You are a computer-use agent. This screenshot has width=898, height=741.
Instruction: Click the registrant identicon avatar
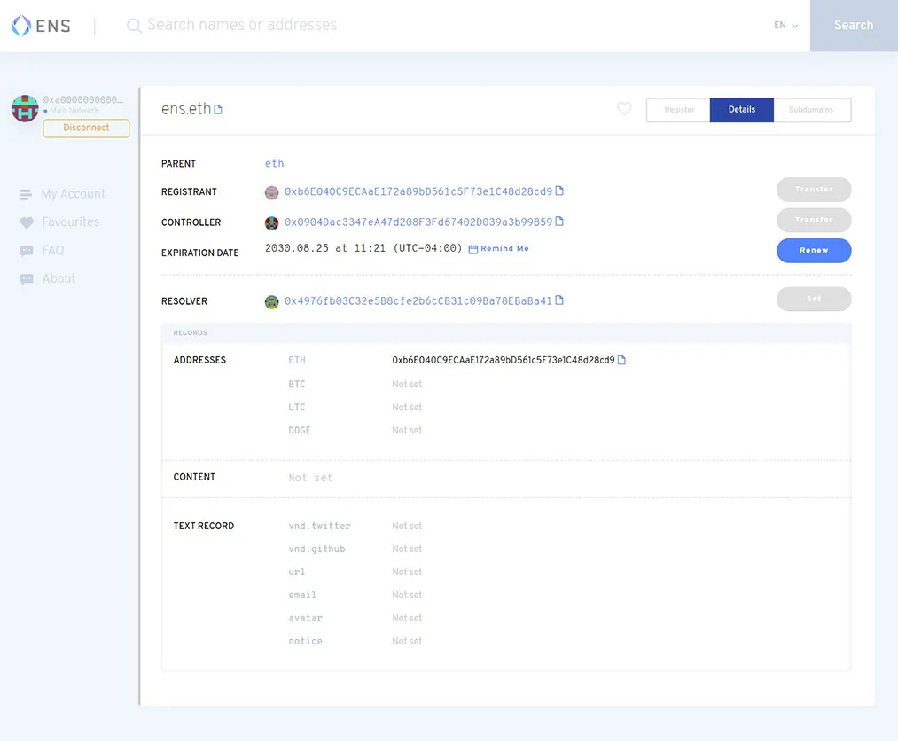pos(272,192)
